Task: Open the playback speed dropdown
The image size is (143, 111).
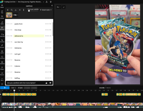Action: tap(14, 88)
